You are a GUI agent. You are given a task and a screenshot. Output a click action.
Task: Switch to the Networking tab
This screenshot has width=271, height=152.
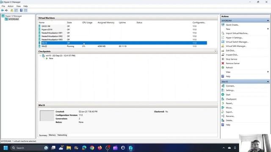(62, 135)
